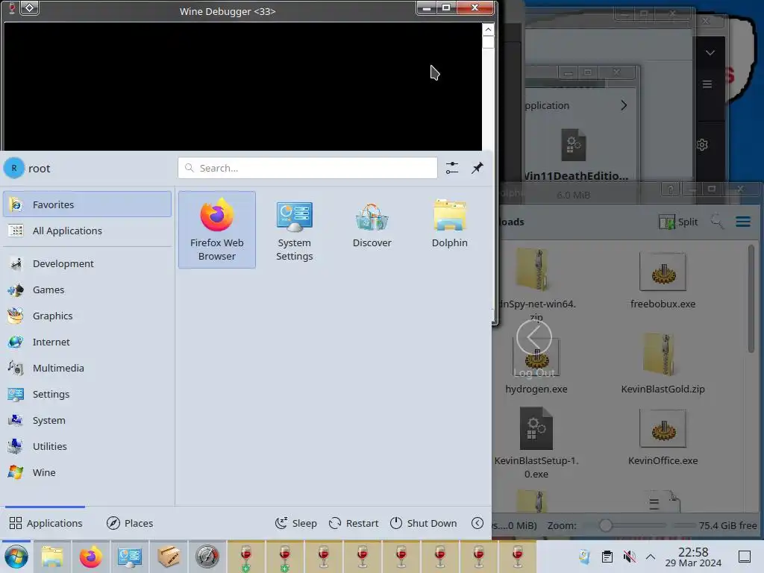The width and height of the screenshot is (764, 573).
Task: Select the Favorites category
Action: coord(87,204)
